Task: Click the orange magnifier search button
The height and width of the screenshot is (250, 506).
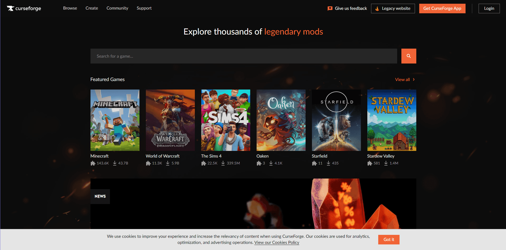Action: (x=409, y=56)
